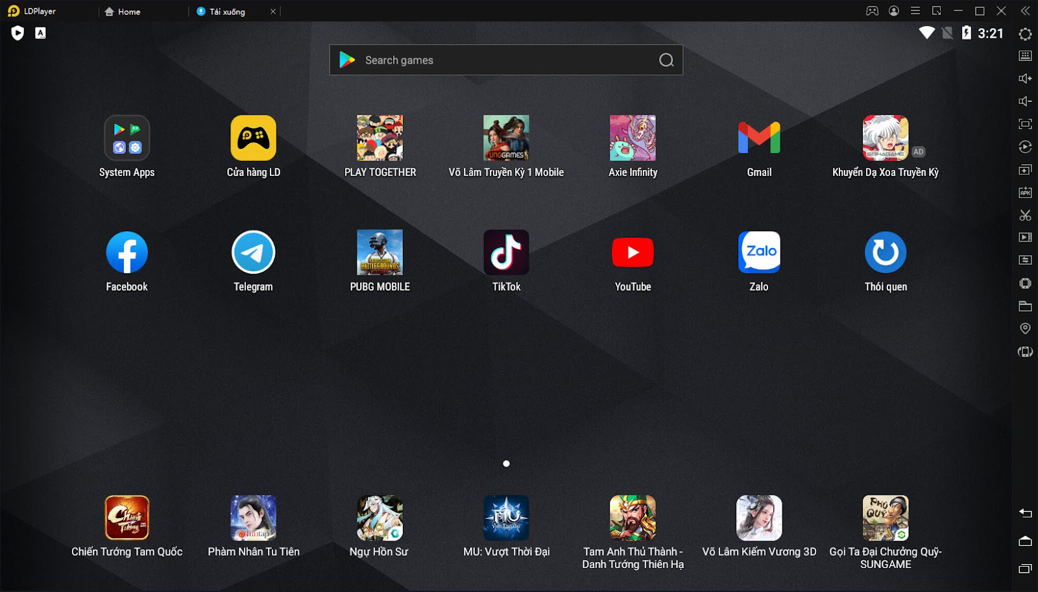1038x592 pixels.
Task: Open the TikTok app
Action: 506,253
